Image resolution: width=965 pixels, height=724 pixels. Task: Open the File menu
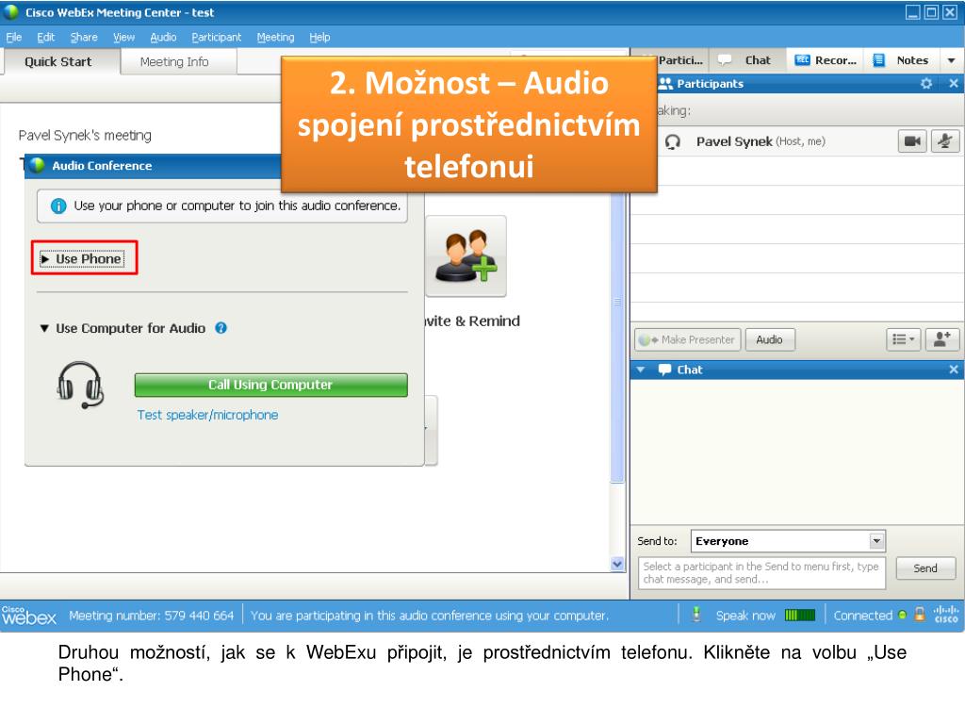13,38
